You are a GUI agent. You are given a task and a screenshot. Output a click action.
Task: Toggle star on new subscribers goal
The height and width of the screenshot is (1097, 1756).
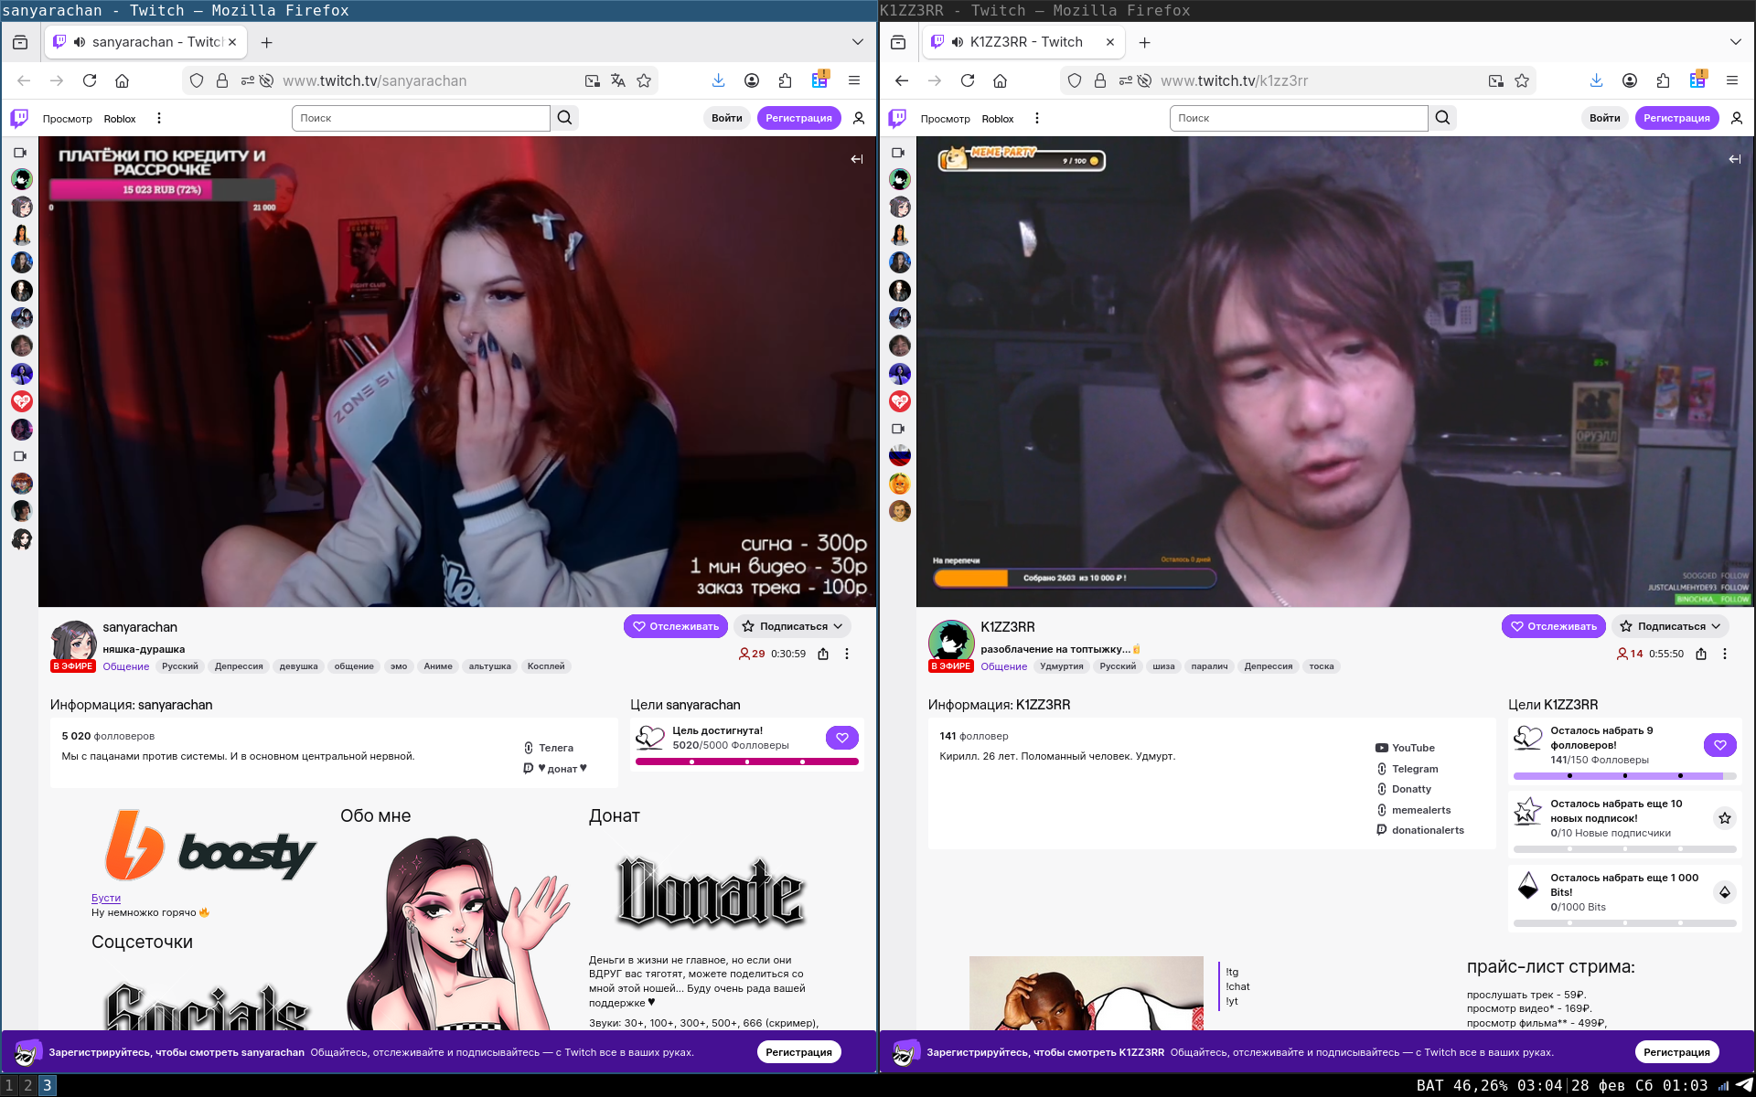(x=1724, y=818)
